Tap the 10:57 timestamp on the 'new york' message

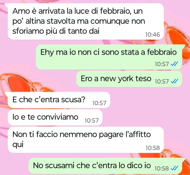pyautogui.click(x=162, y=81)
